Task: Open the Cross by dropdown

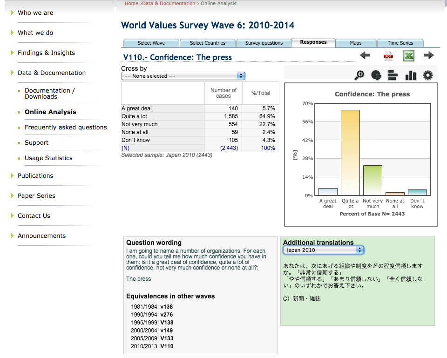Action: [183, 76]
